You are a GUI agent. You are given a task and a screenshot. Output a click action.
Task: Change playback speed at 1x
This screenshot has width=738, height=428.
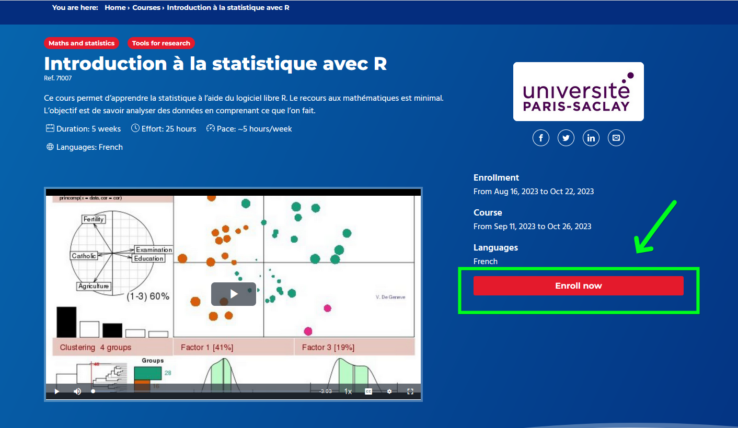click(348, 391)
